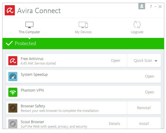
Task: Close the Avira Connect window
Action: (x=160, y=6)
